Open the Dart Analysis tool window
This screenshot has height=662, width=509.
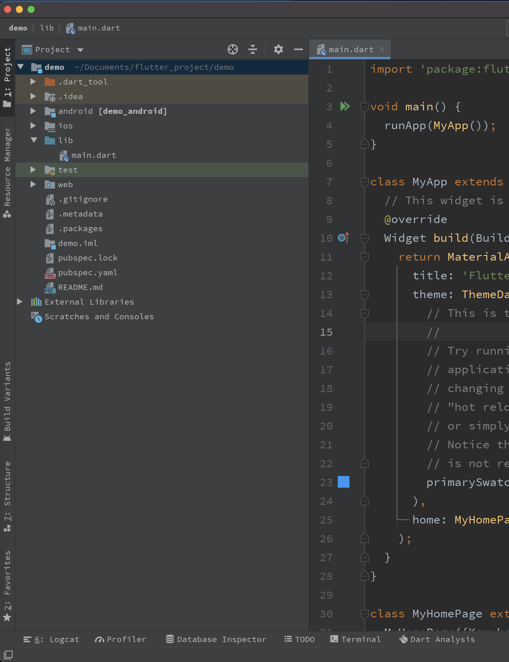[437, 639]
